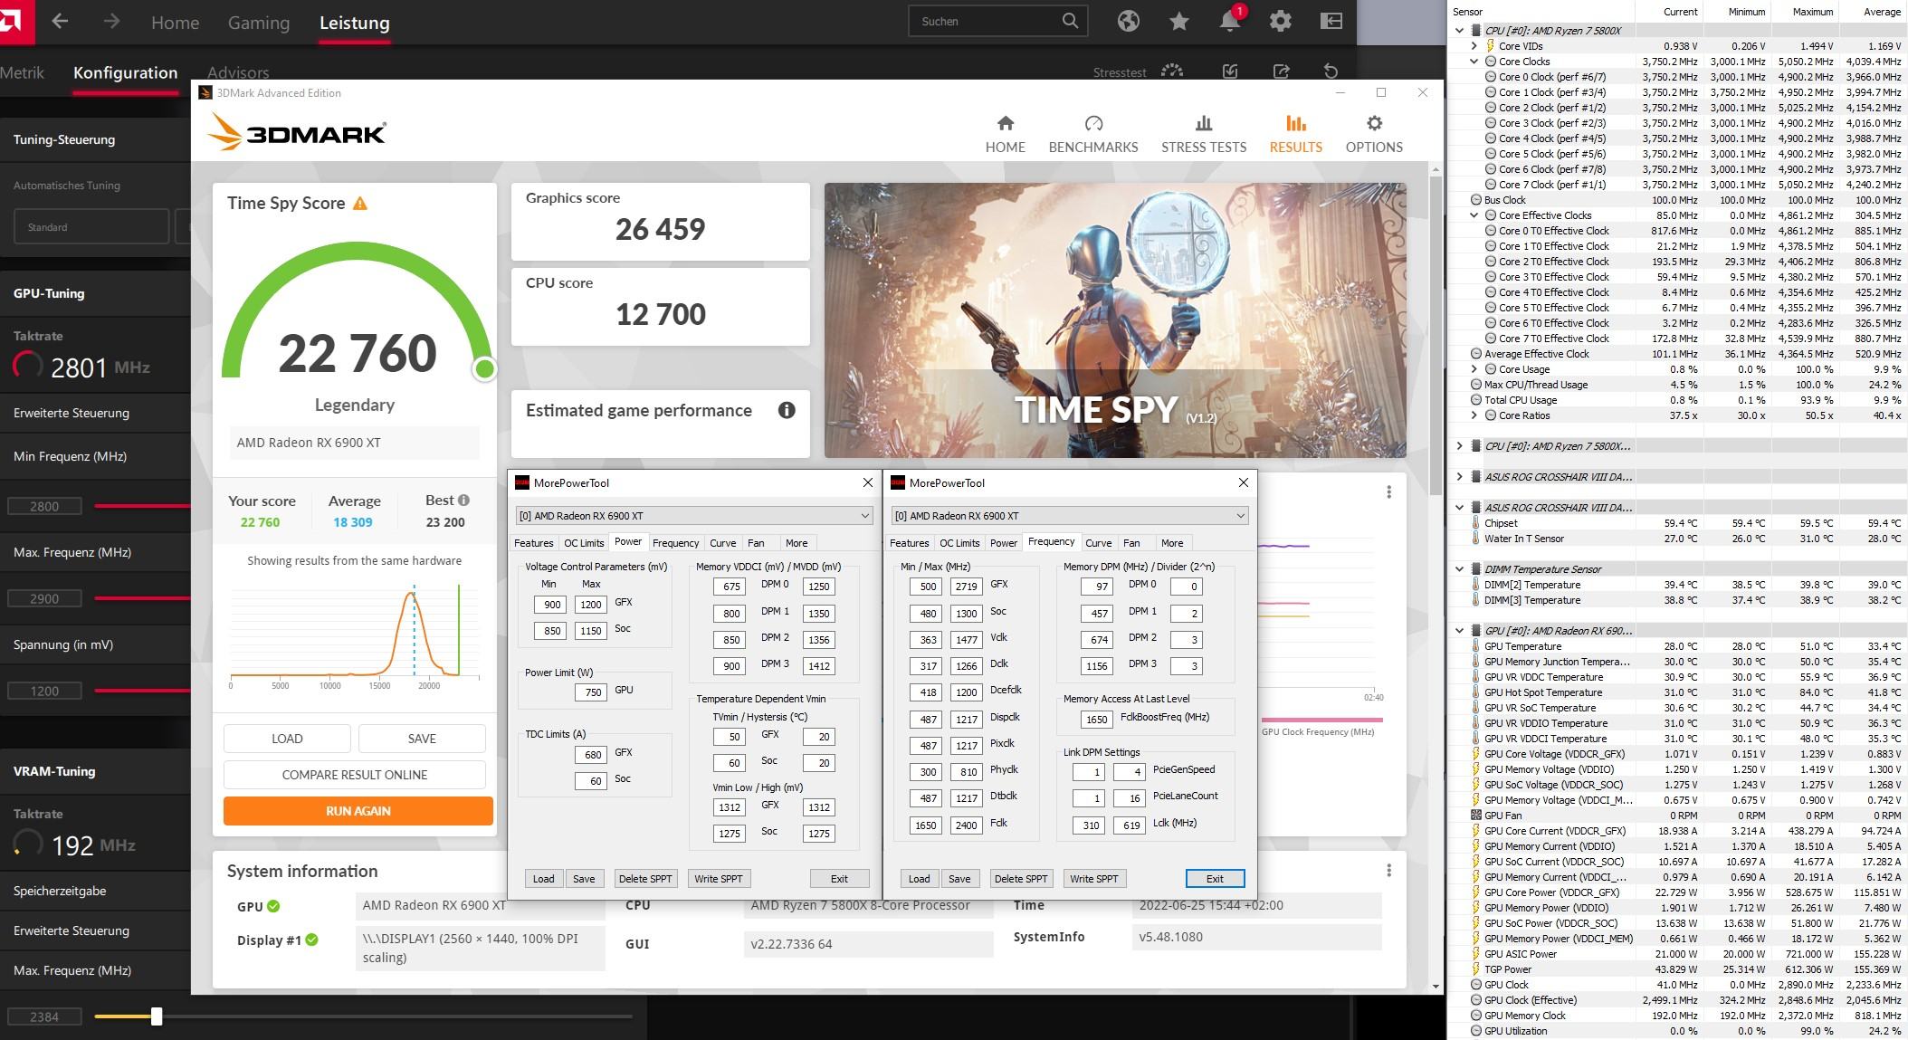This screenshot has height=1040, width=1908.
Task: Expand the Core VIDs node
Action: pos(1474,46)
